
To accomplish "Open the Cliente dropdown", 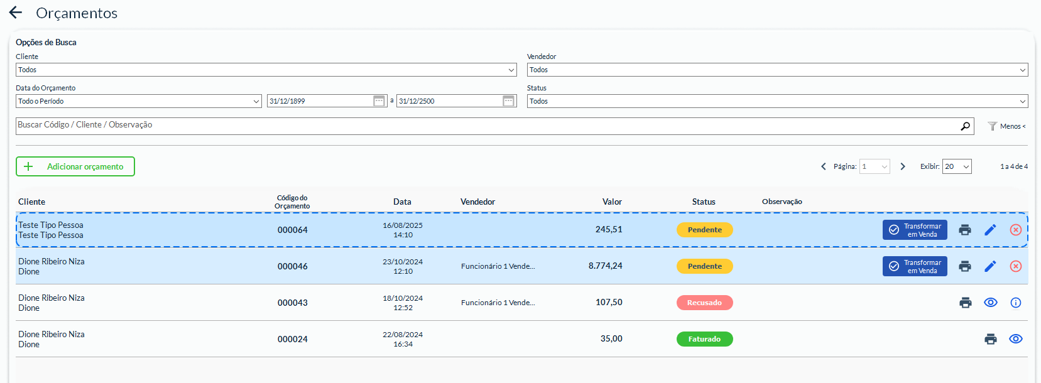I will 266,70.
